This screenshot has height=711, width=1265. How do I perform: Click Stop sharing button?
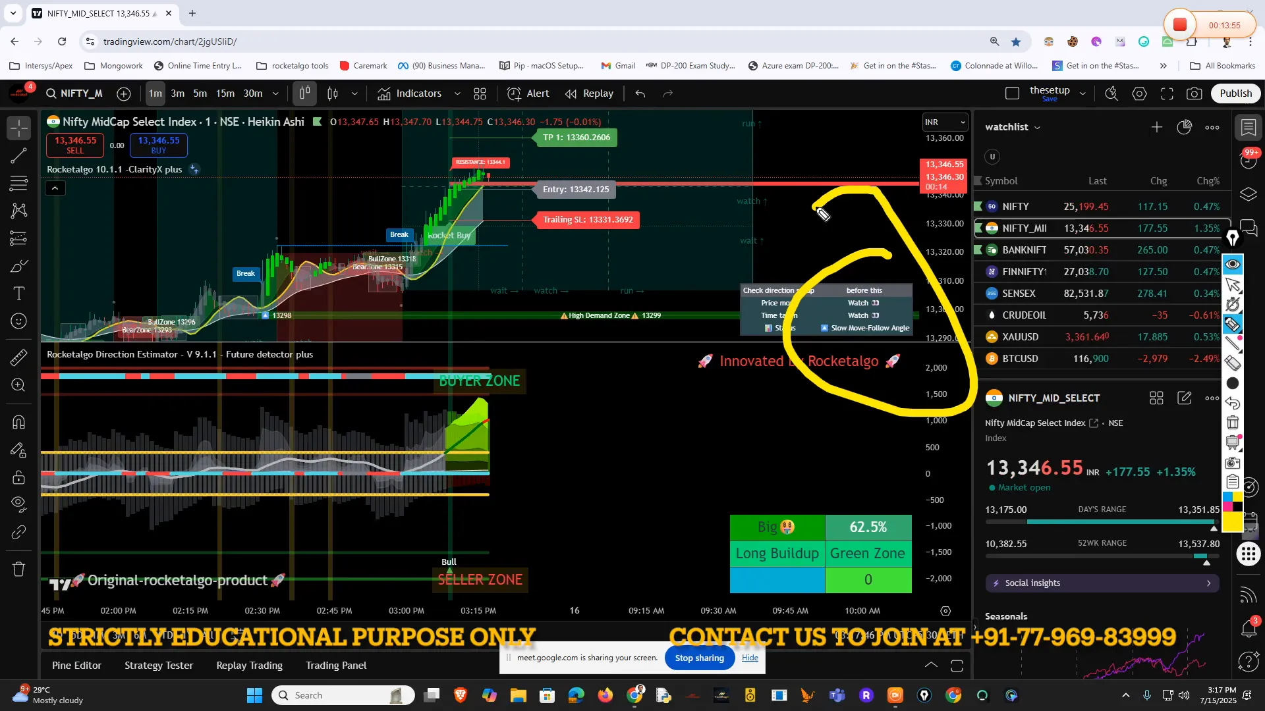tap(699, 658)
